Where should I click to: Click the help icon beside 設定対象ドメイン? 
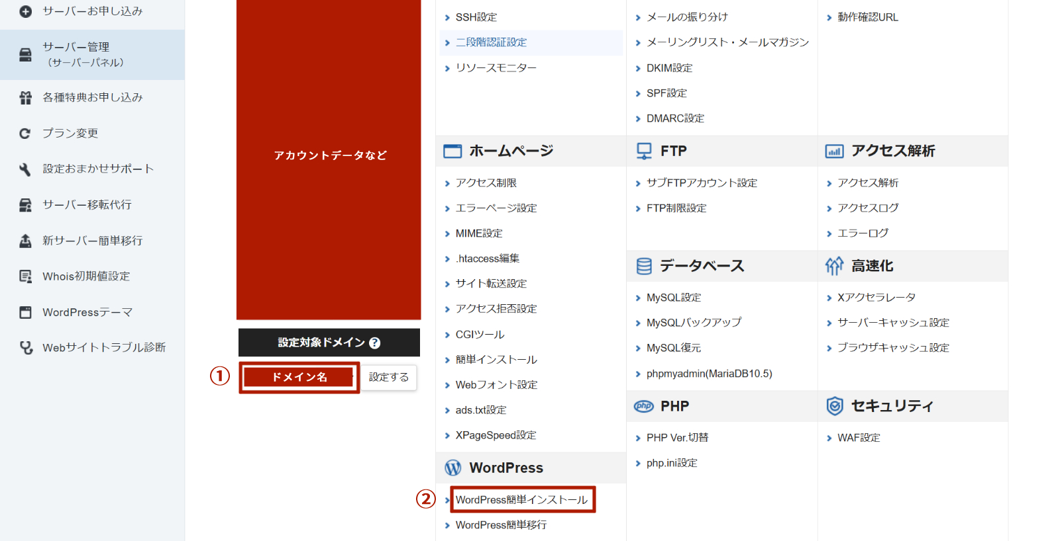(x=375, y=343)
